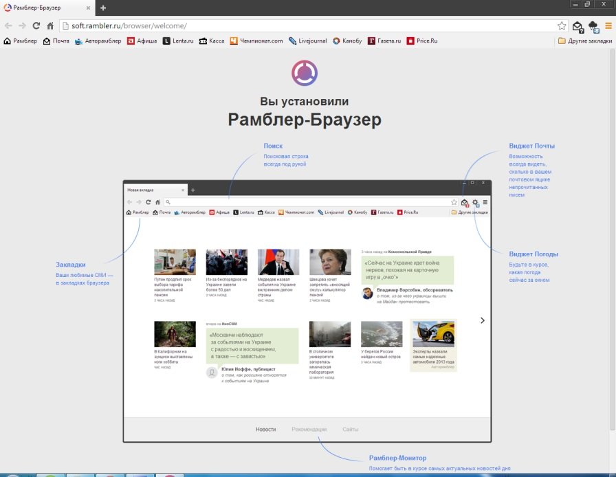Expand the Другие закладки folder

584,41
